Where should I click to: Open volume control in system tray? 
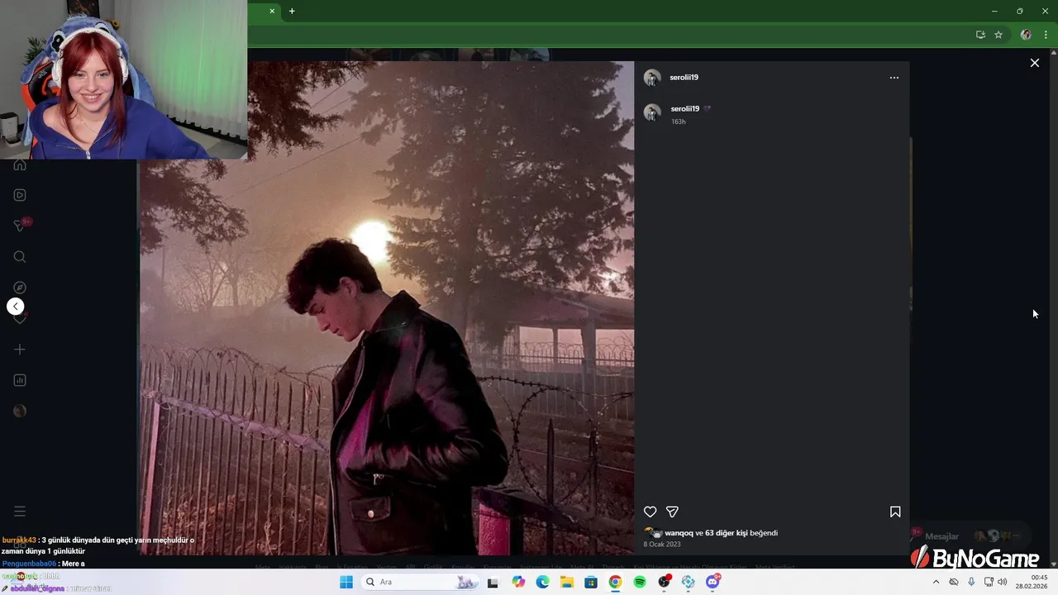click(1003, 582)
